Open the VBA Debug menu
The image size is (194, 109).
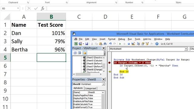coord(122,39)
